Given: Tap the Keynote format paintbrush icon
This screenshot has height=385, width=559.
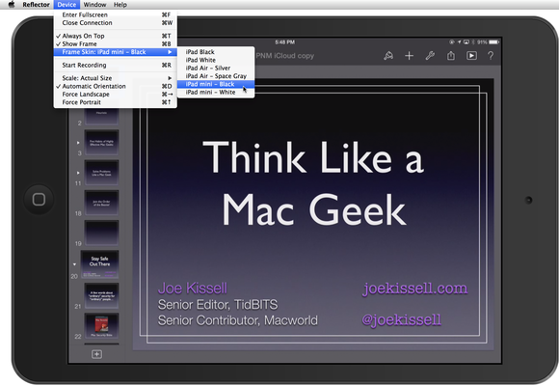Looking at the screenshot, I should [x=388, y=56].
